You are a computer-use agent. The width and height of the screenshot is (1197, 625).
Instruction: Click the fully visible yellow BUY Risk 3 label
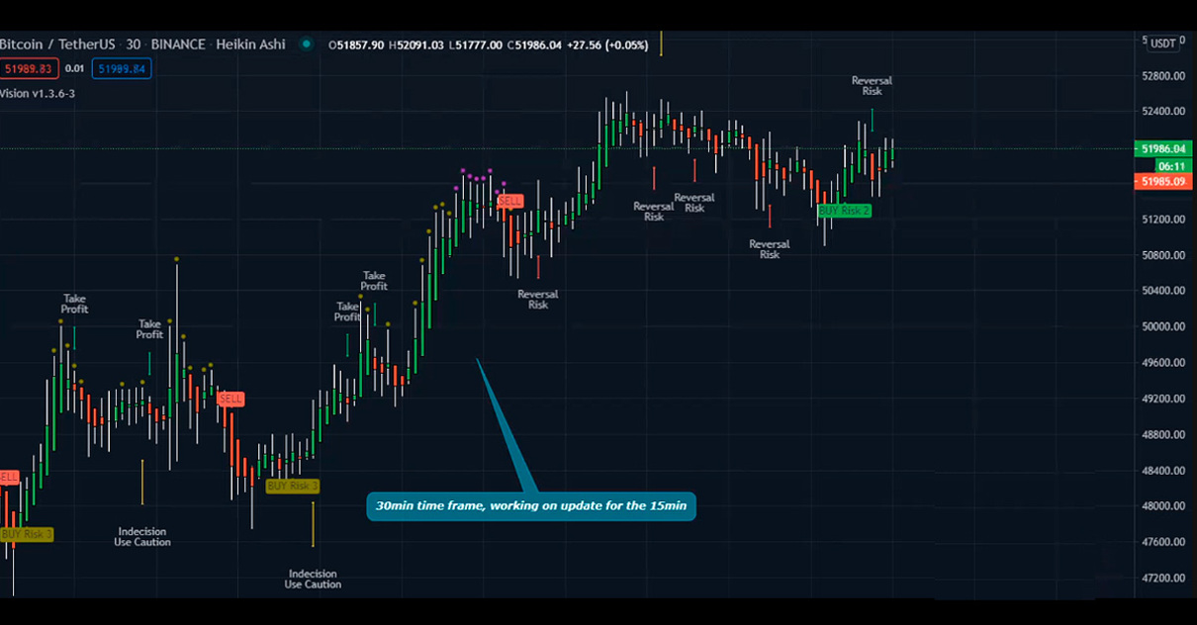[293, 486]
